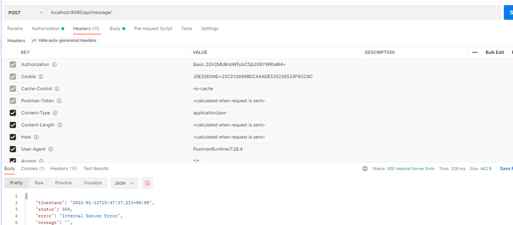
Task: Click info icon beside Content-Type key
Action: 55,113
